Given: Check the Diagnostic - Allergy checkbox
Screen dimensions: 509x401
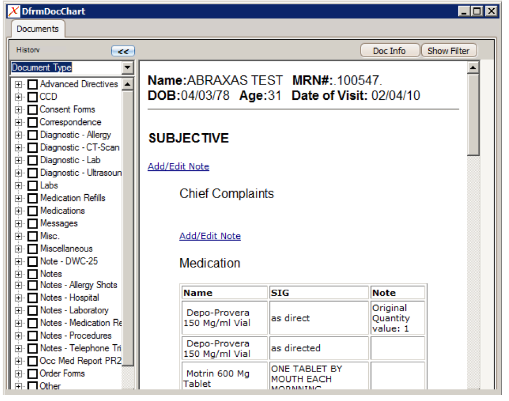Looking at the screenshot, I should click(x=33, y=135).
